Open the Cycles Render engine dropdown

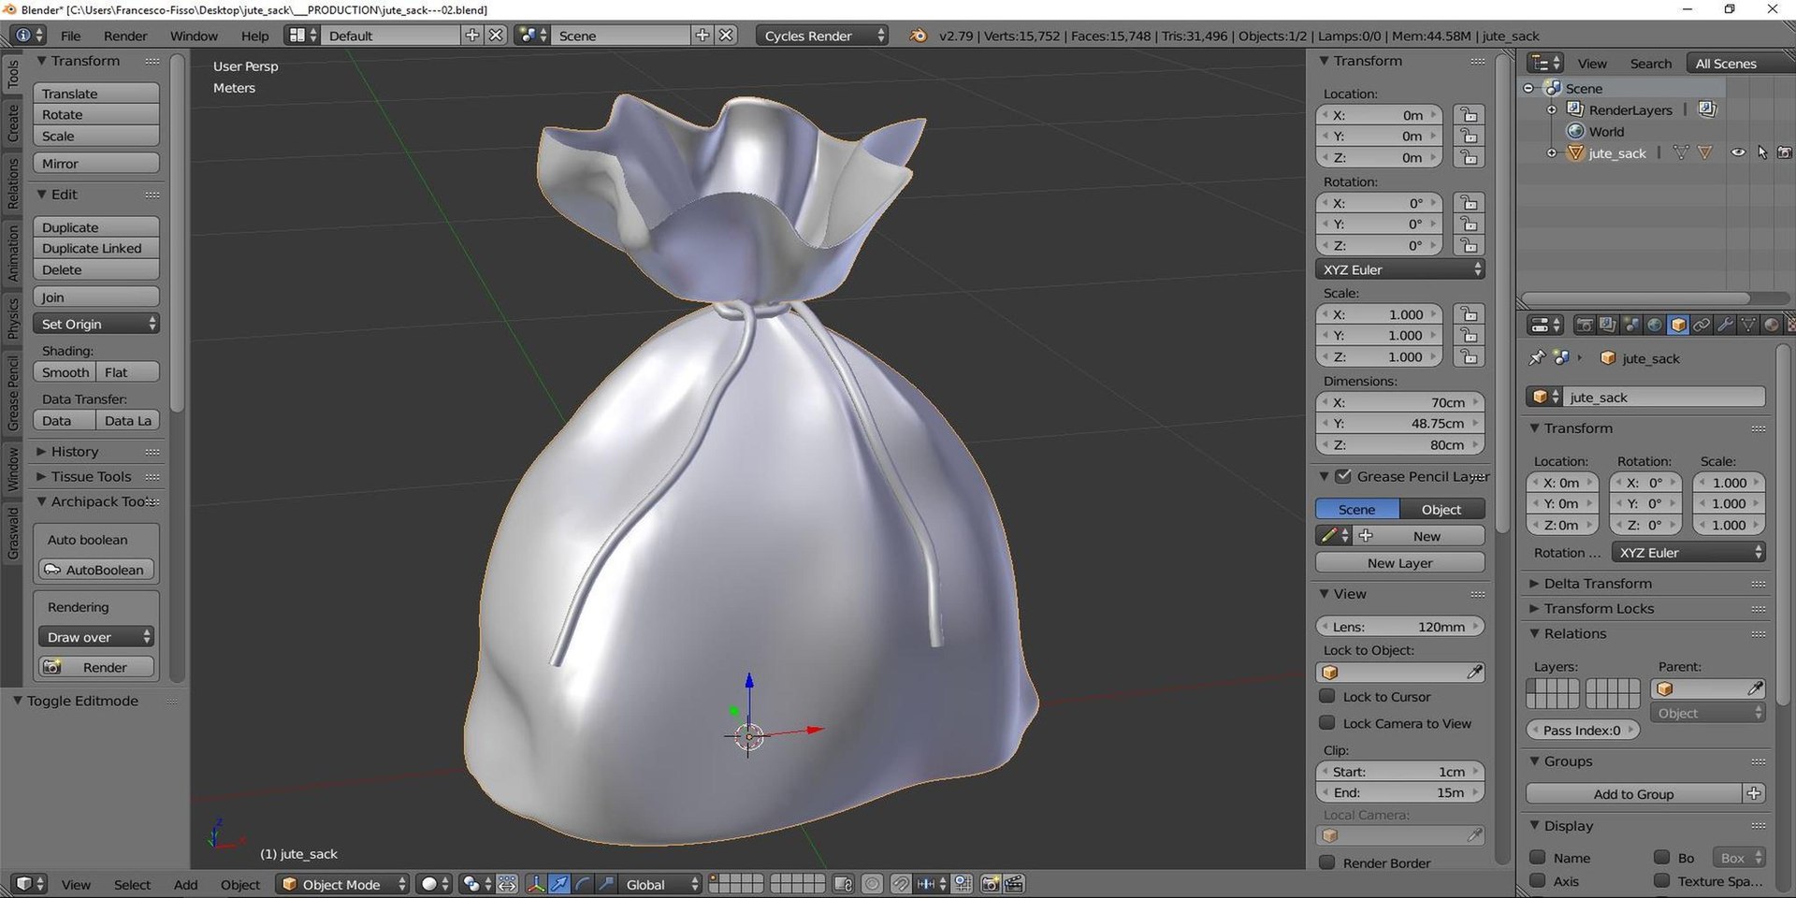pos(823,36)
